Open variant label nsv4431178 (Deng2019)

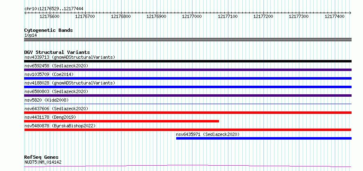pyautogui.click(x=50, y=117)
